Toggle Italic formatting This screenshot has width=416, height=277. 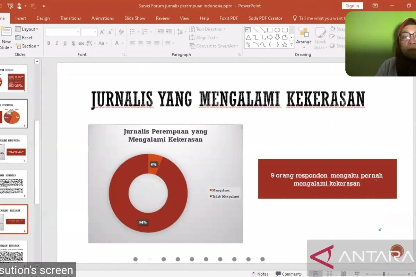(x=57, y=43)
